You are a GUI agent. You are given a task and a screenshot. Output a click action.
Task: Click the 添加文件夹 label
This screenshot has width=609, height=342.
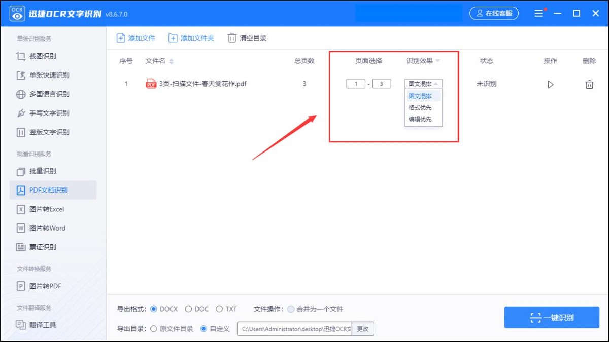click(x=197, y=38)
